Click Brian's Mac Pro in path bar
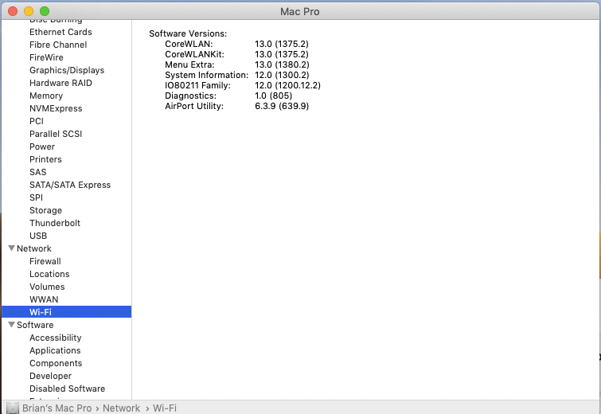Viewport: 601px width, 414px height. [57, 408]
